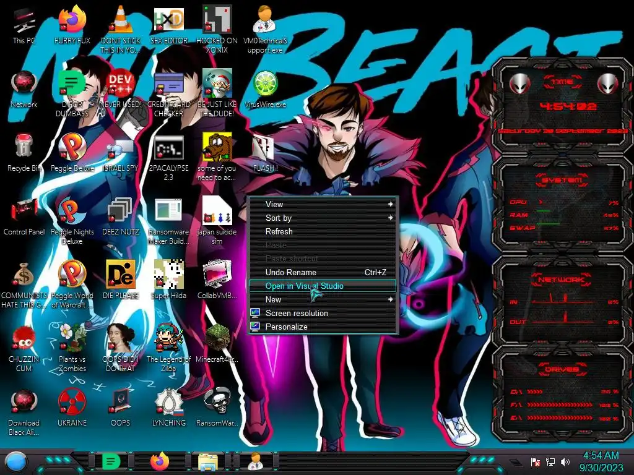Screen dimensions: 634x475
Task: Select the Peggle Nights Deluxe shortcut
Action: pos(72,221)
